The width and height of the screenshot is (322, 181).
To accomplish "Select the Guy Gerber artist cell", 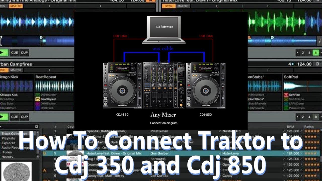I will [x=160, y=153].
